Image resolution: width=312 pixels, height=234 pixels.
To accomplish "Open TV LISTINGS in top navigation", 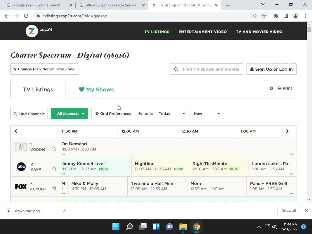I will click(157, 32).
